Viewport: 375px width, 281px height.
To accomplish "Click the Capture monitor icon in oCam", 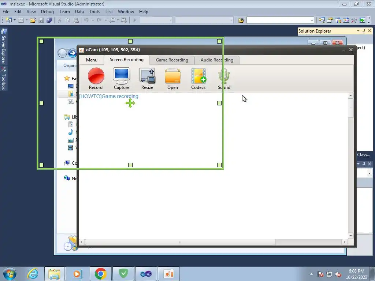I will click(122, 78).
